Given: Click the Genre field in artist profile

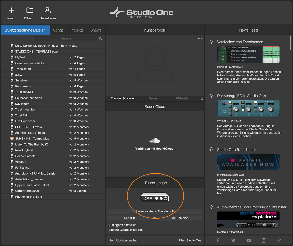Looking at the screenshot, I should [x=152, y=98].
